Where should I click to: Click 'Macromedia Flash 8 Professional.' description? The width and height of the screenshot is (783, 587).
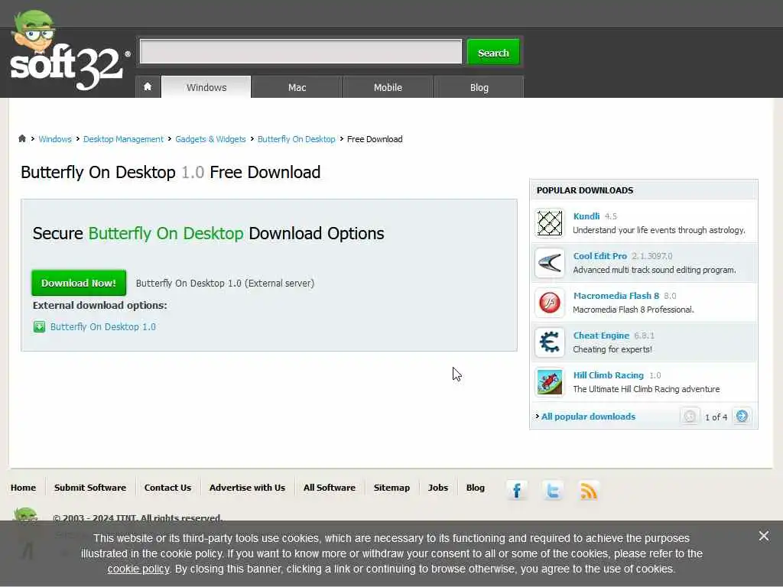(x=633, y=310)
